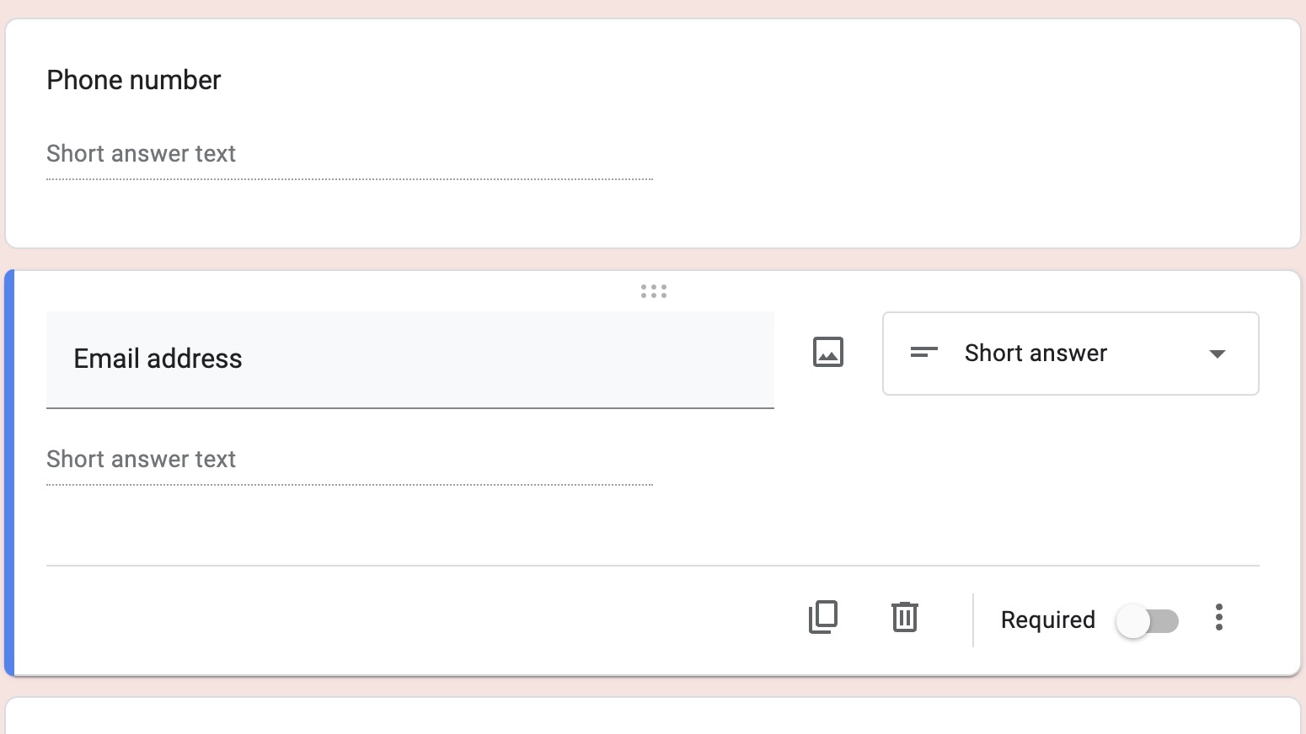The height and width of the screenshot is (734, 1306).
Task: Click the question type dropdown arrow
Action: click(x=1217, y=354)
